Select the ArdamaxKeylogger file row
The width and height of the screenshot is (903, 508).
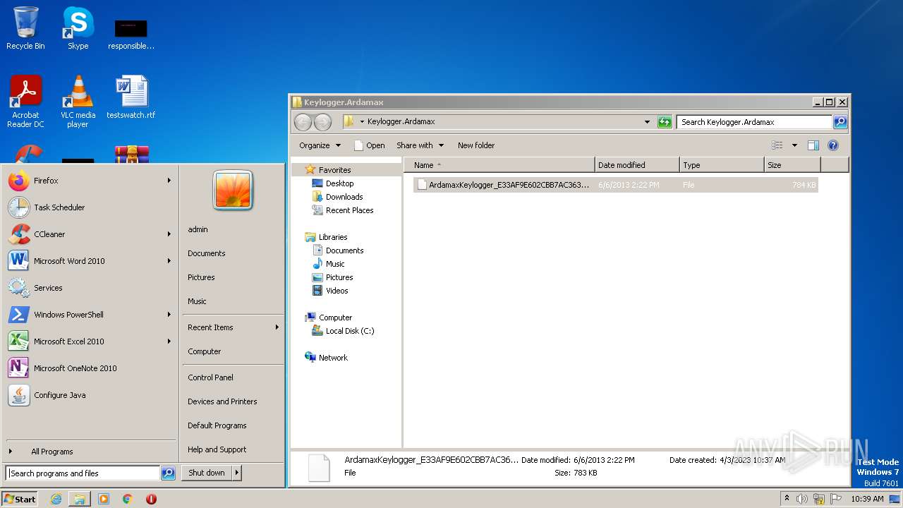tap(615, 185)
